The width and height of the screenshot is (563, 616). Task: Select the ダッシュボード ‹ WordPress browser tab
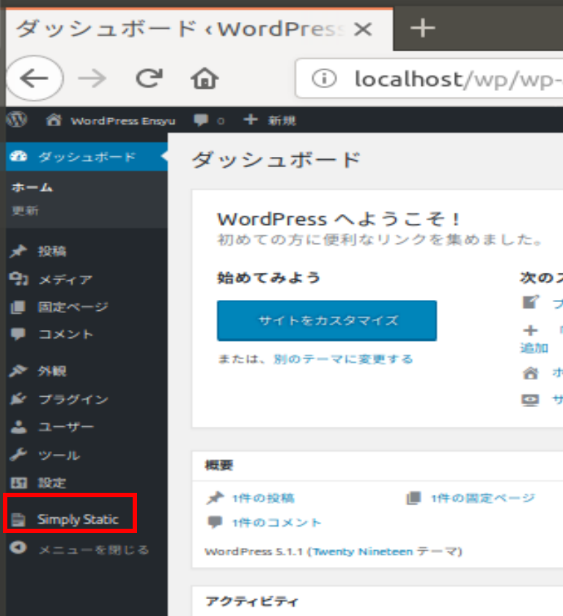tap(199, 29)
